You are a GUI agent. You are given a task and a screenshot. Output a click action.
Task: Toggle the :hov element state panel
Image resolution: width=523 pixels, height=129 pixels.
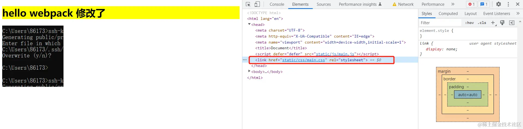pyautogui.click(x=469, y=23)
